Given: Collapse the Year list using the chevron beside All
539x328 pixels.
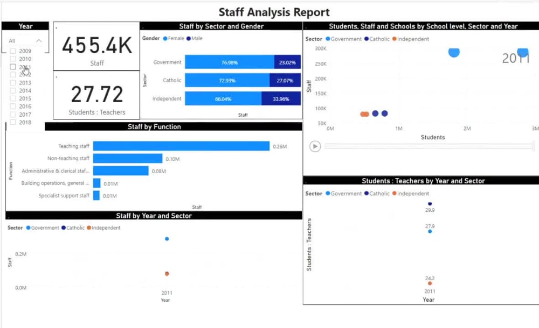Looking at the screenshot, I should pyautogui.click(x=39, y=40).
